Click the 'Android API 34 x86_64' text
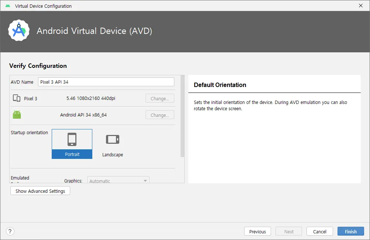Viewport: 370px width, 240px height. [83, 115]
